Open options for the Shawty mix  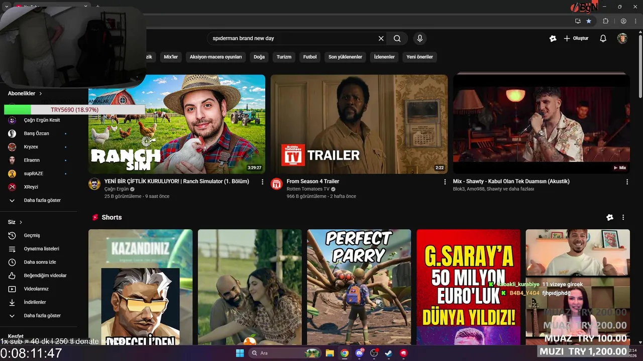click(627, 182)
